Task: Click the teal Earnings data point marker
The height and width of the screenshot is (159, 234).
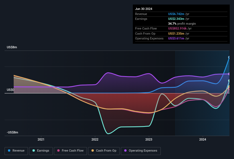Action: 229,81
